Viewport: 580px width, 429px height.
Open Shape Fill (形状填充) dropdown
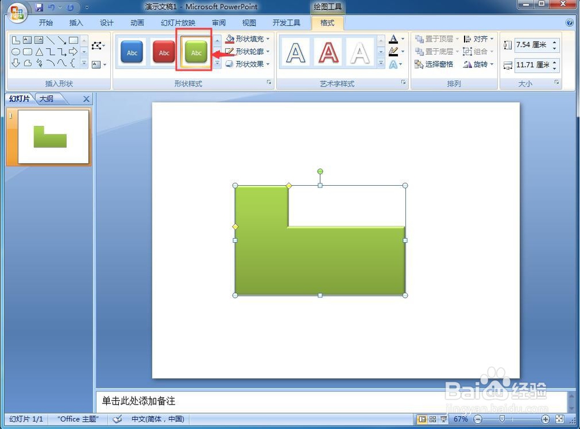(248, 39)
